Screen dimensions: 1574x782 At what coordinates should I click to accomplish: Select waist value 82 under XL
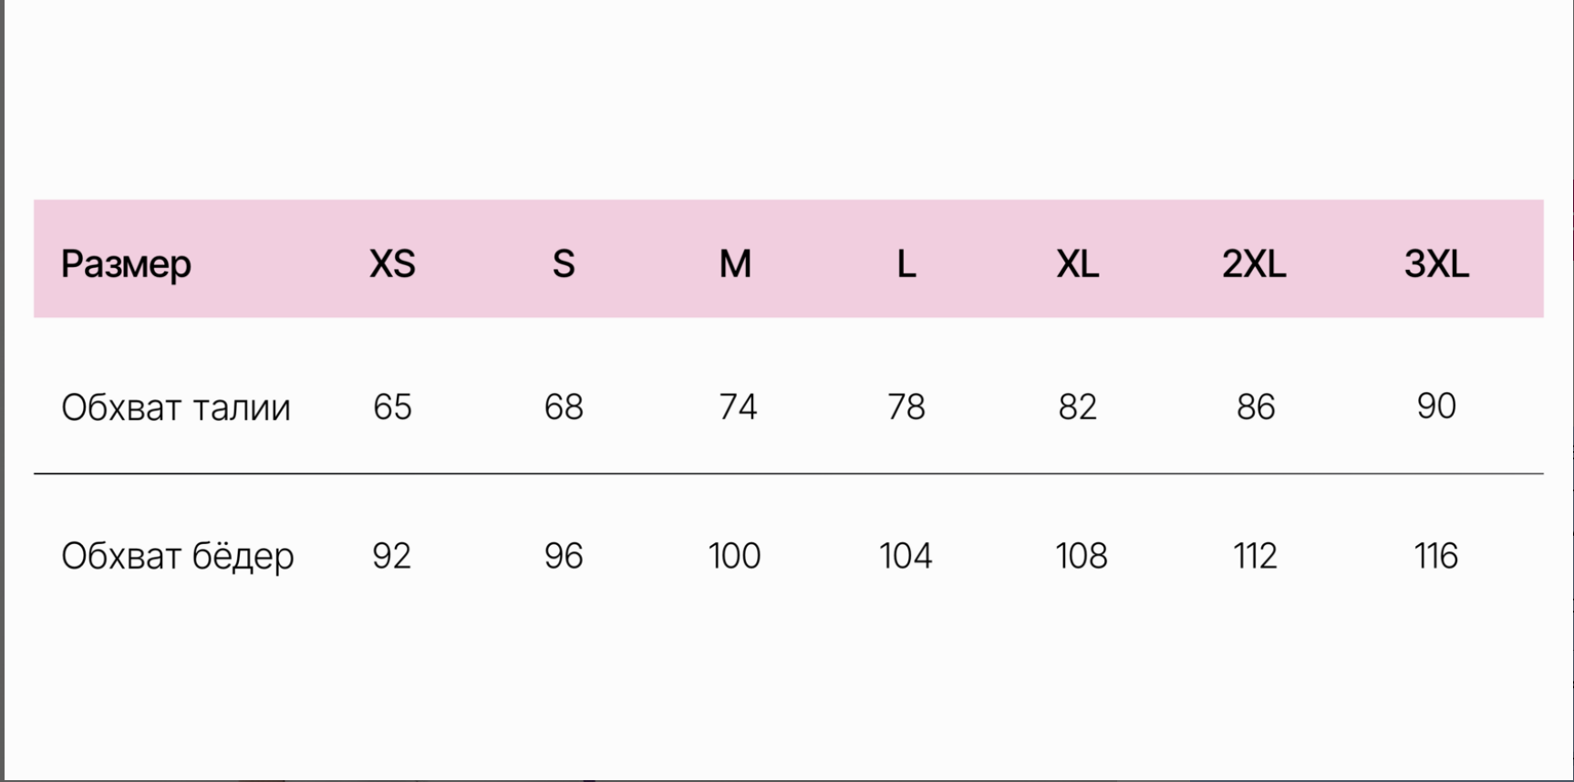pyautogui.click(x=1078, y=406)
